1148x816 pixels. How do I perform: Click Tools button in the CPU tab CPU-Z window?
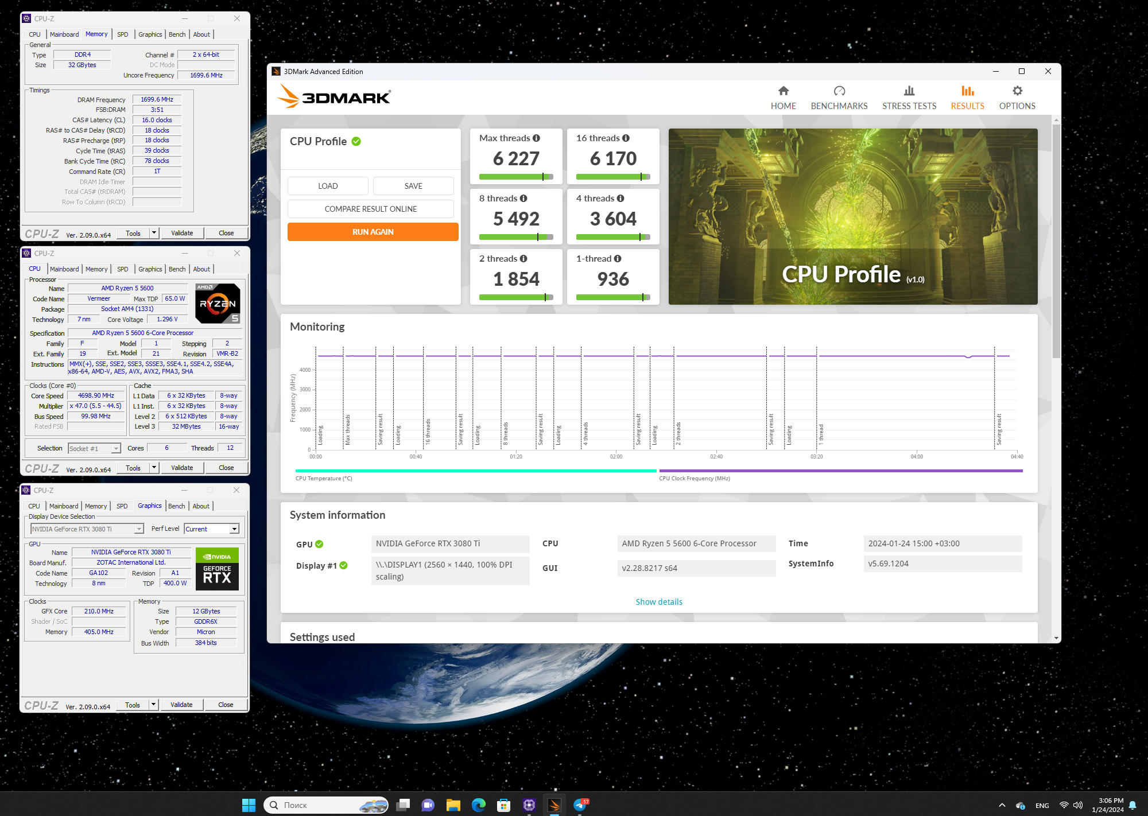click(133, 468)
